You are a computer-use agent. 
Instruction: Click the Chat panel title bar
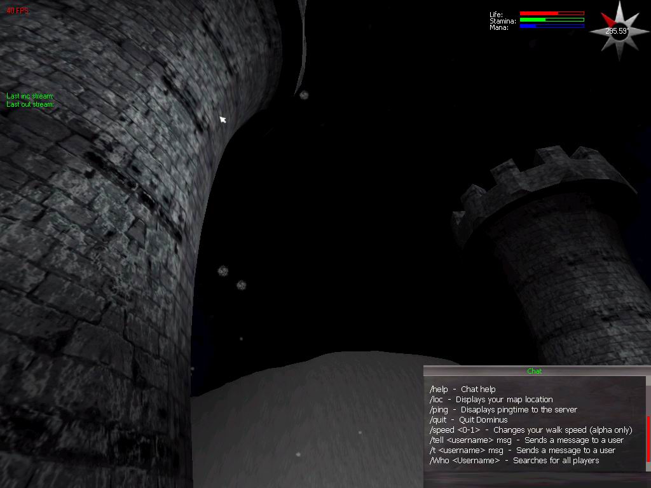(x=534, y=371)
